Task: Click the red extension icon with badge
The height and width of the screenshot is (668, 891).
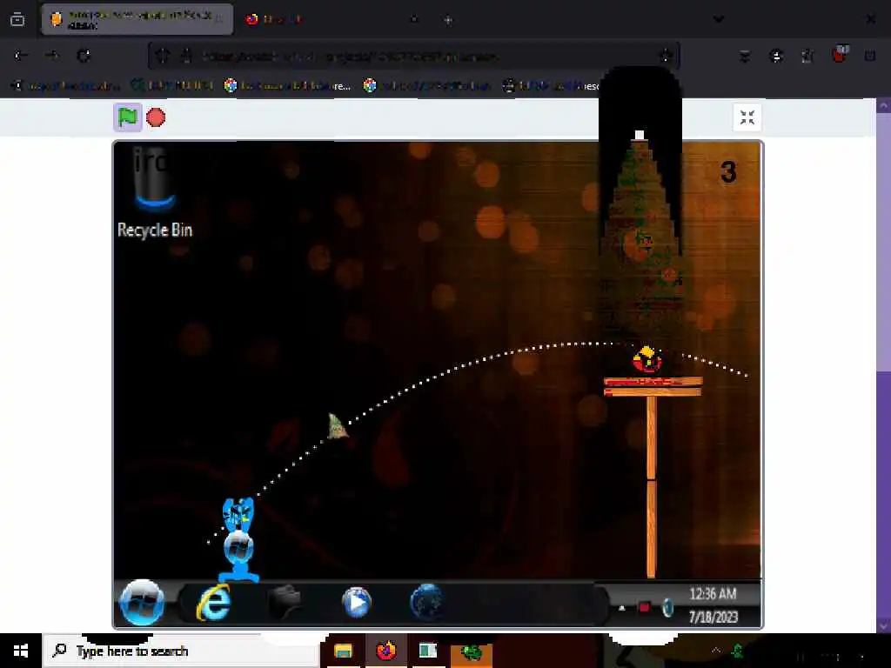Action: click(x=840, y=55)
